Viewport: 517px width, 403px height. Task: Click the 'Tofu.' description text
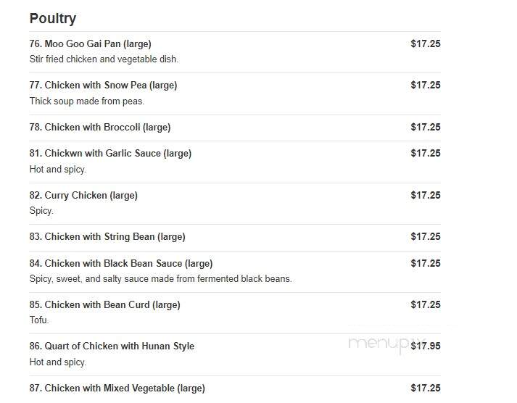coord(39,320)
